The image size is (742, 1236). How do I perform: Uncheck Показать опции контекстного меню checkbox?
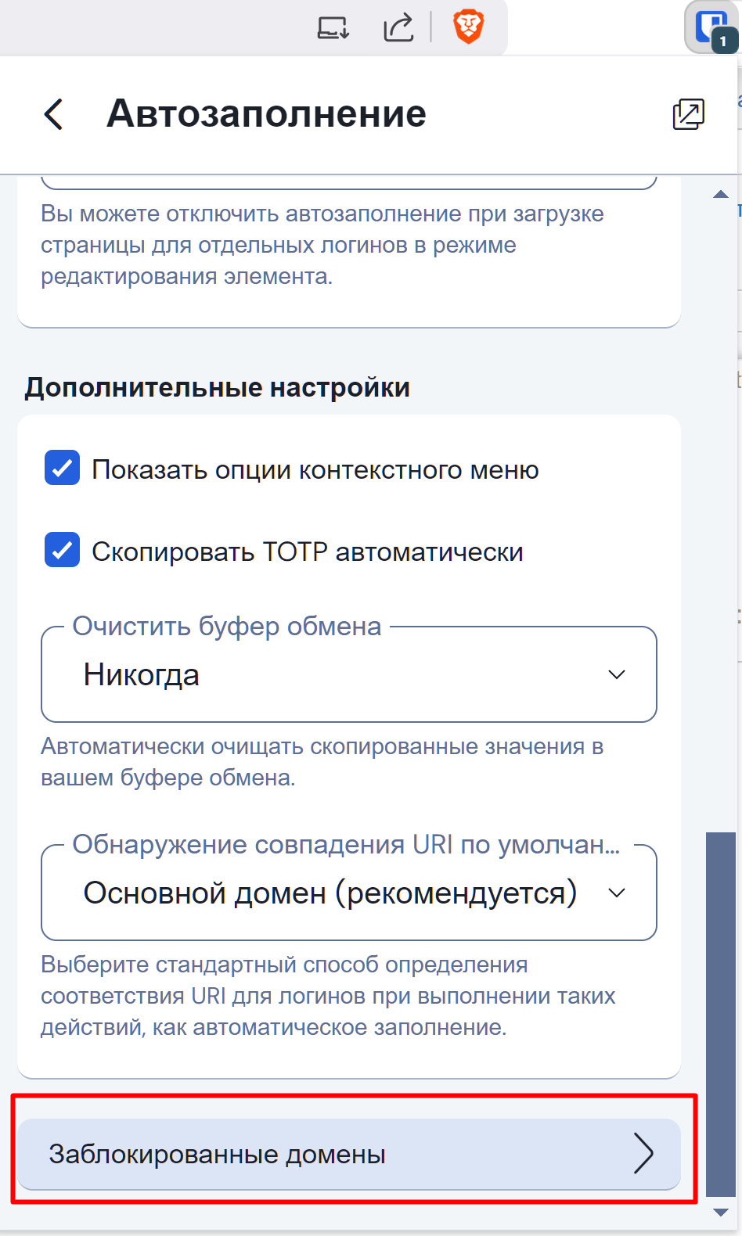pos(63,468)
